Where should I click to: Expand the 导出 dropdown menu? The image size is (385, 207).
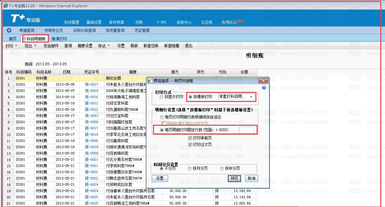tap(30, 46)
